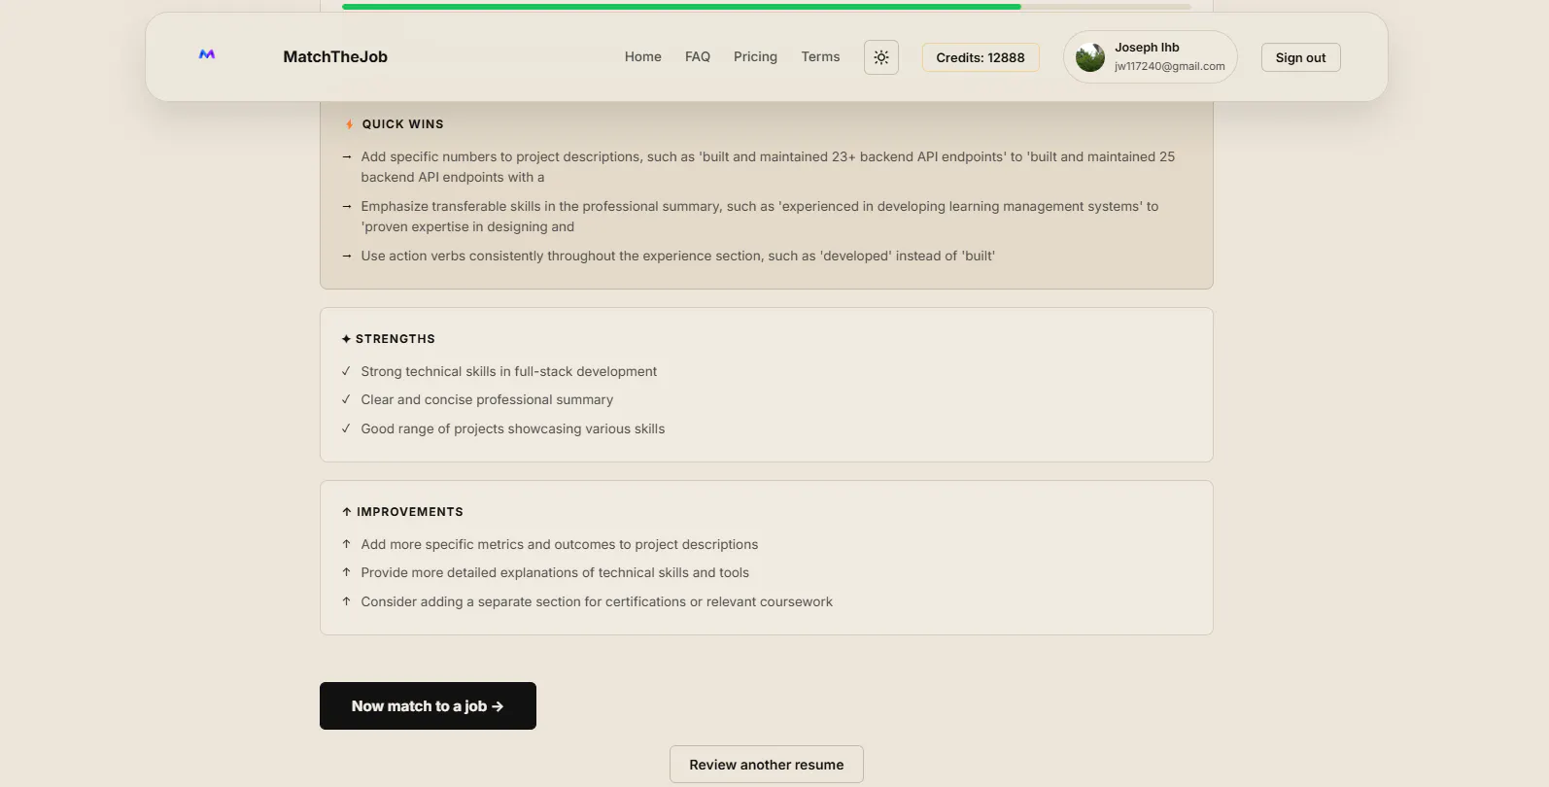
Task: Click the arrow beside 'Use action verbs' tip
Action: click(x=347, y=256)
